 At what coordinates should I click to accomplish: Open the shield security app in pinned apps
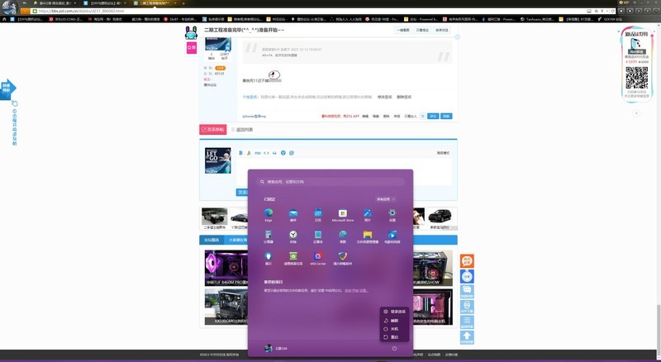343,258
